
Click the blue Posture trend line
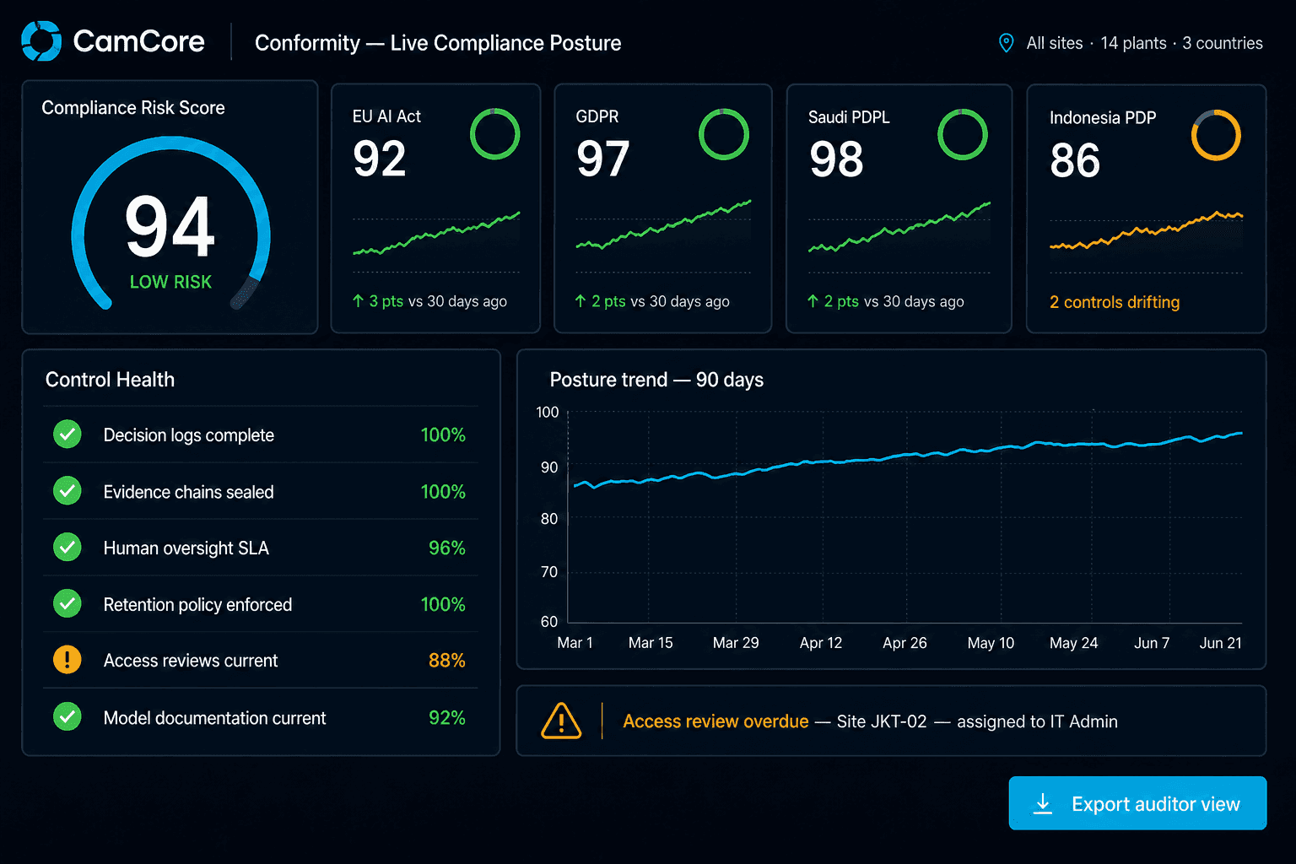point(908,461)
